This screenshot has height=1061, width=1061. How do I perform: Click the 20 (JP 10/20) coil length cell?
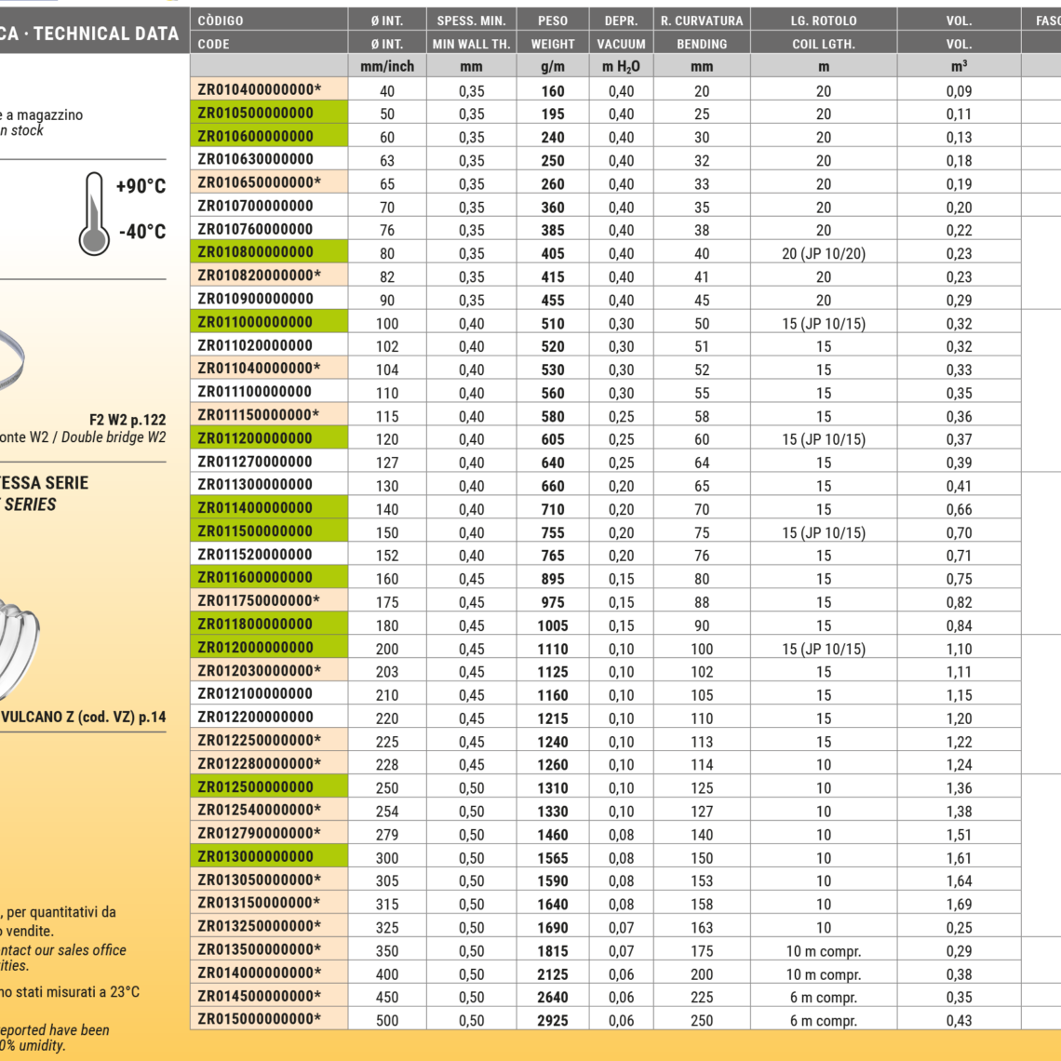coord(824,253)
